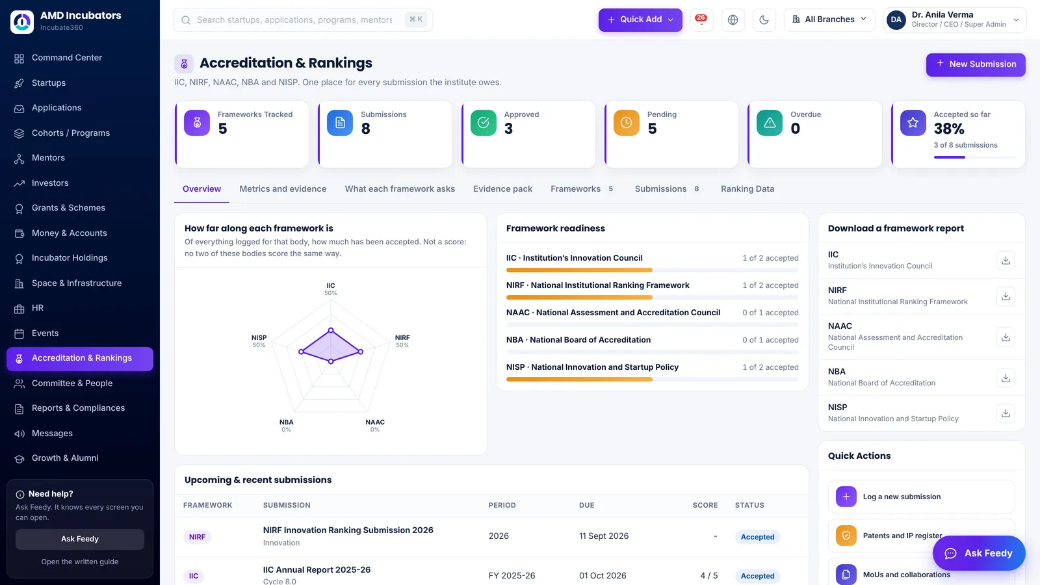Go to Growth & Alumni
The width and height of the screenshot is (1040, 585).
(80, 458)
